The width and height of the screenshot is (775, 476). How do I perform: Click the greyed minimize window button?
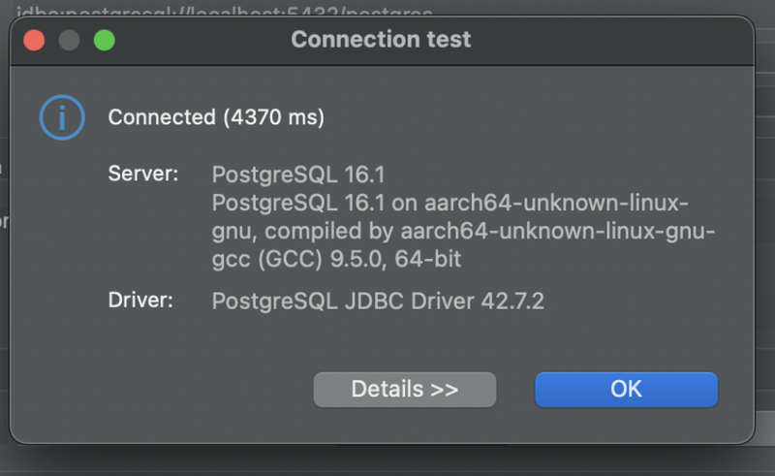point(69,40)
